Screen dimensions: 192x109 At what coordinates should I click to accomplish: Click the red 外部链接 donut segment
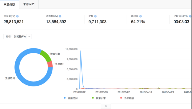pos(50,64)
